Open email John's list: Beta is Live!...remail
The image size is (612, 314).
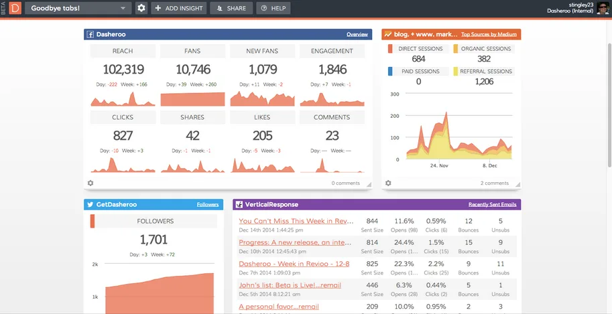[x=290, y=285]
